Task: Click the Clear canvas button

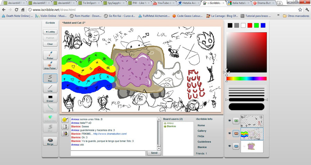Action: [x=50, y=44]
